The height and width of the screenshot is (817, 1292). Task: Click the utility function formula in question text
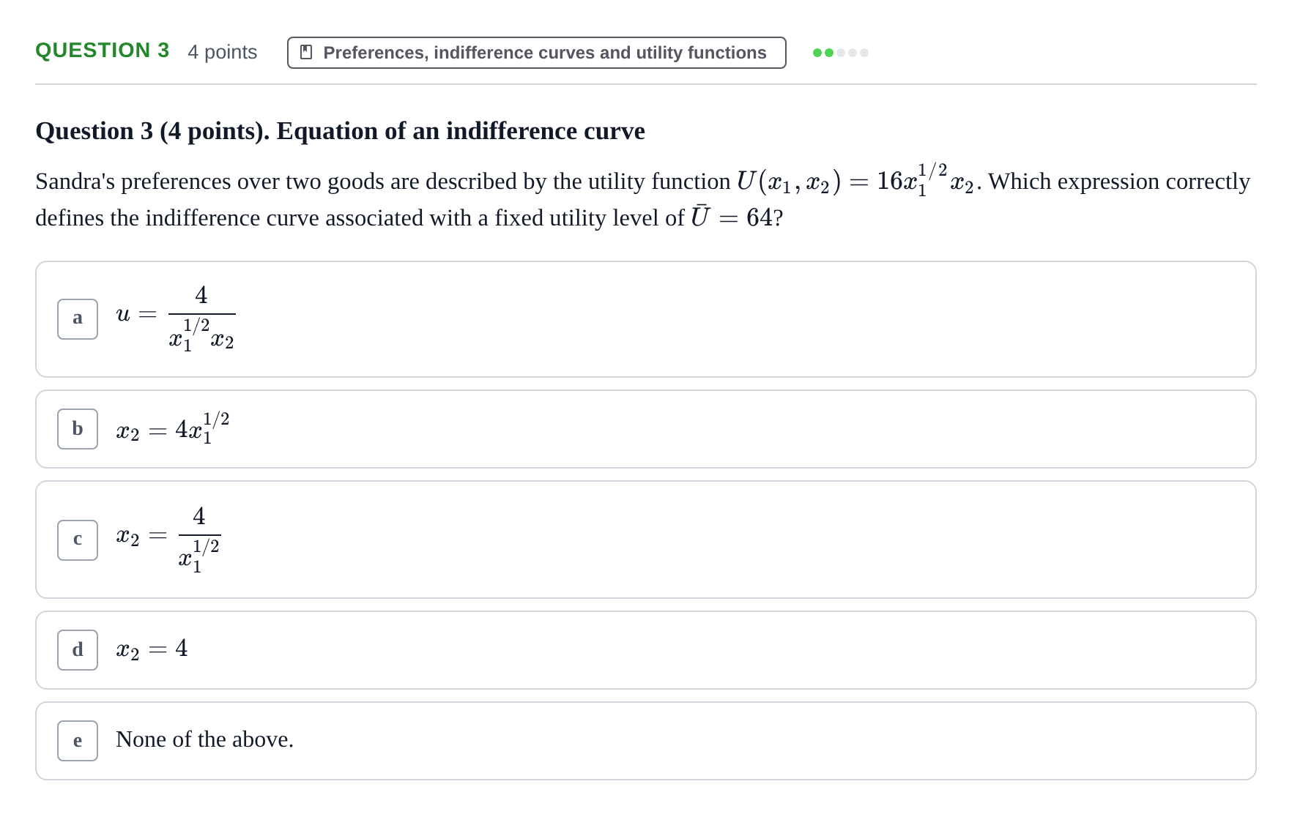pyautogui.click(x=855, y=180)
